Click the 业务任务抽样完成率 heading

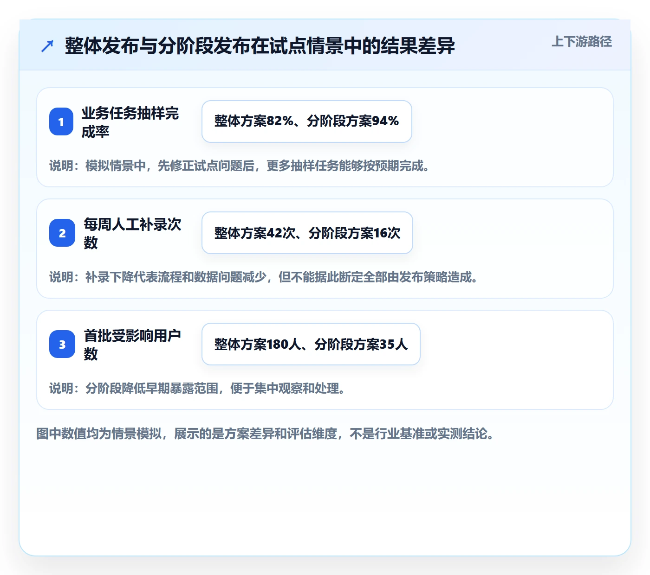(x=130, y=122)
